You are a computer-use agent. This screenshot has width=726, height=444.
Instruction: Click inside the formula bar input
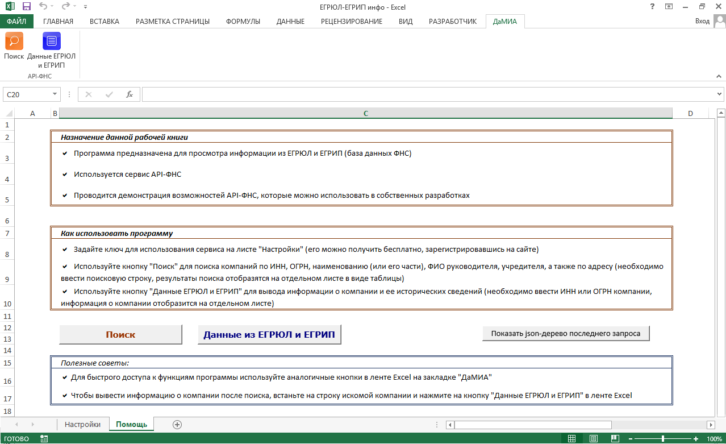point(426,94)
